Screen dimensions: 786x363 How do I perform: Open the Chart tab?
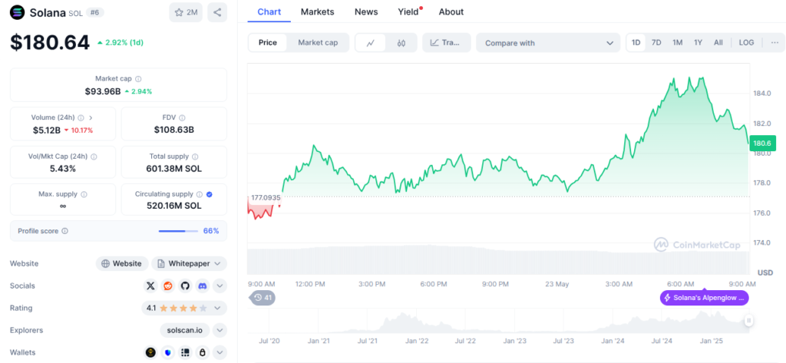(x=269, y=12)
